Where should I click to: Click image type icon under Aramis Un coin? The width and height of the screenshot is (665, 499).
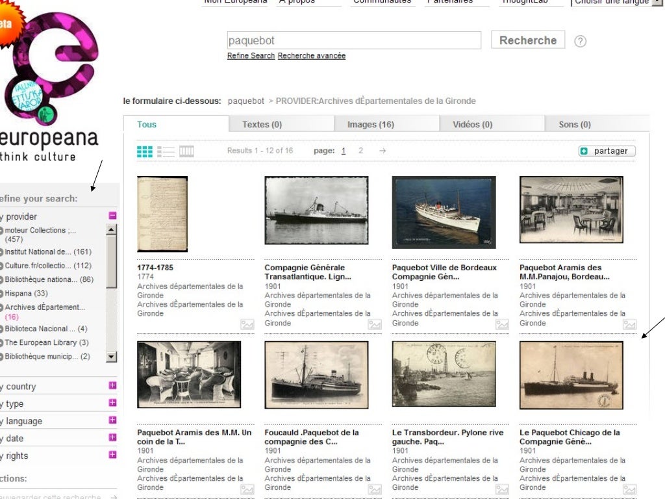[247, 490]
